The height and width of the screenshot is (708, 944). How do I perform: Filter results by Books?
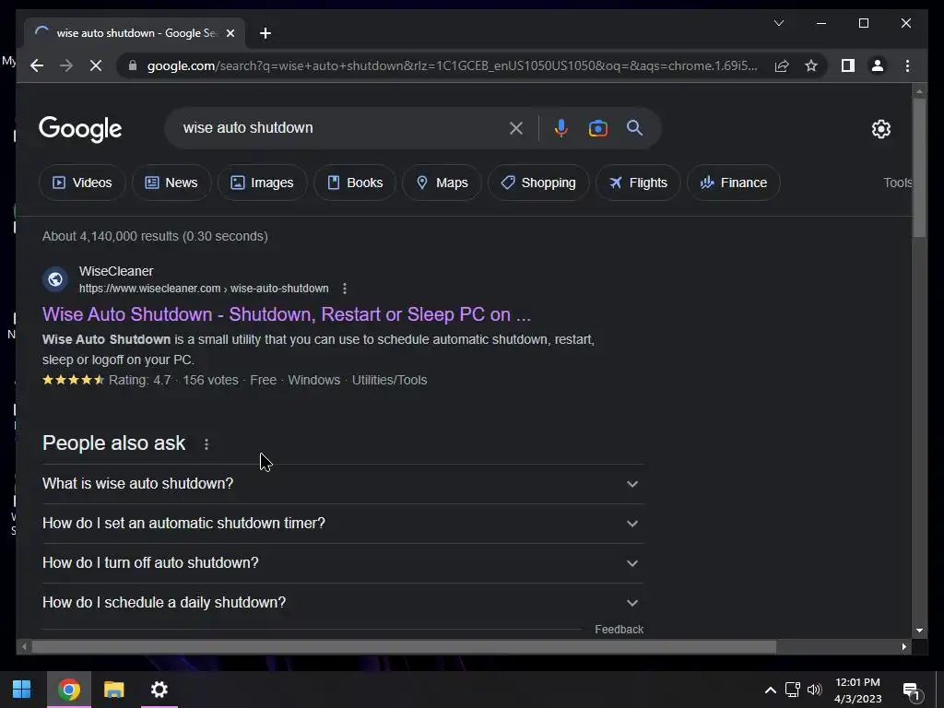(355, 183)
